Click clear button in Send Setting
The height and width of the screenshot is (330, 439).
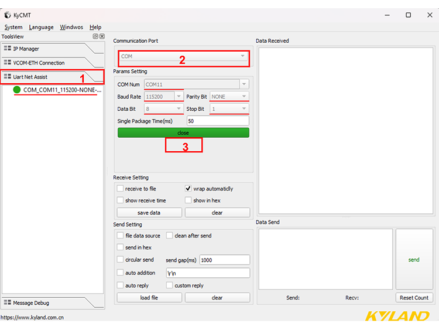[217, 298]
